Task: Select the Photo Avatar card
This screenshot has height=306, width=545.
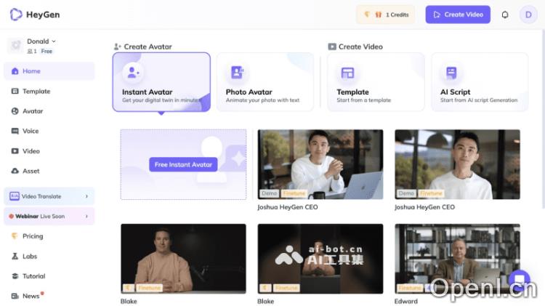Action: (265, 82)
